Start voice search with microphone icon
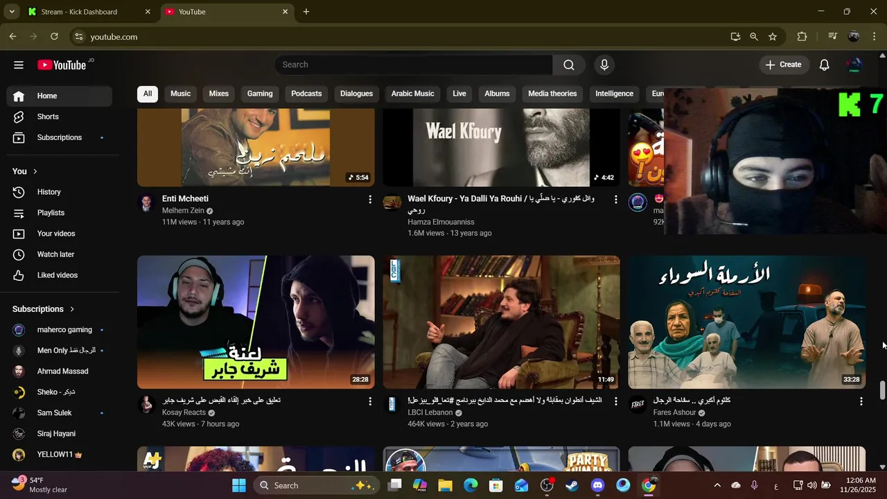This screenshot has height=499, width=887. click(604, 64)
